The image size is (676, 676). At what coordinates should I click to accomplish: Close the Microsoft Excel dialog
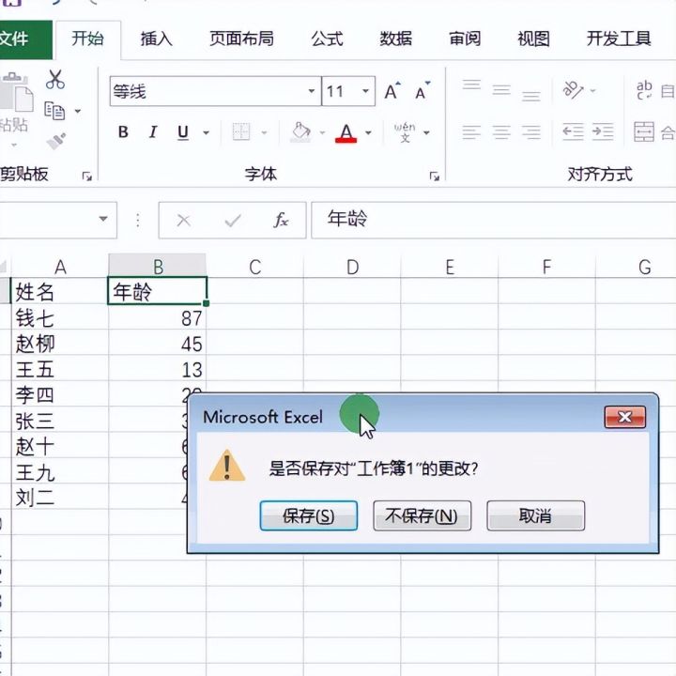point(625,417)
